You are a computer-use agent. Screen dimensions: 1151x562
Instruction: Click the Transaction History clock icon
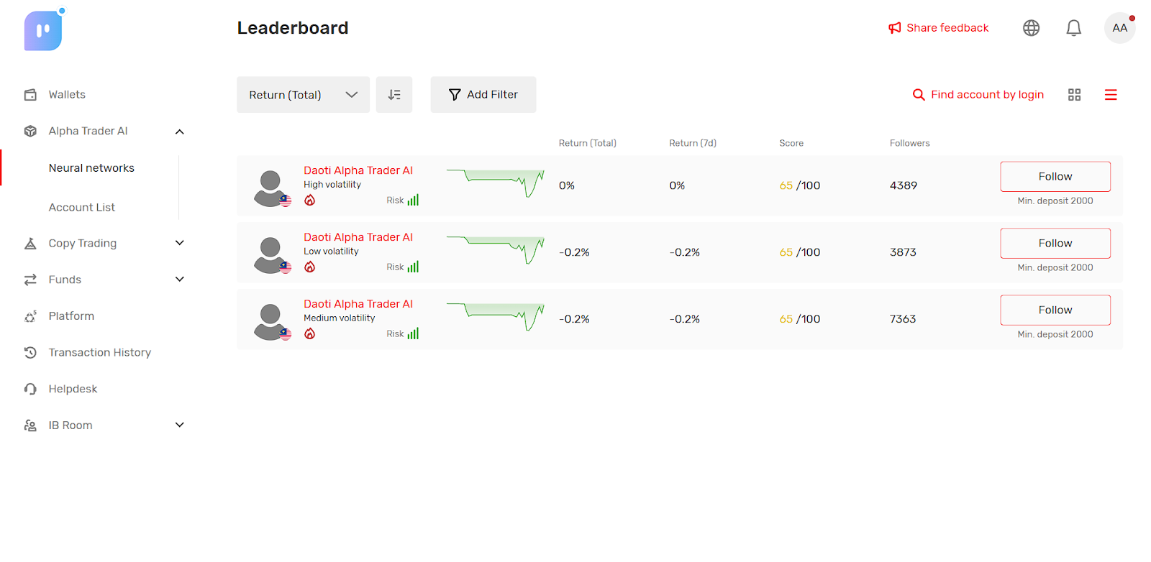point(30,352)
